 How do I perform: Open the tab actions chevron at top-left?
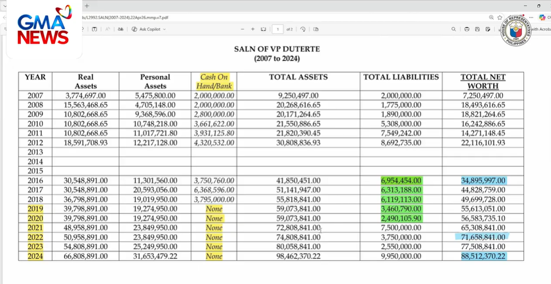click(5, 6)
